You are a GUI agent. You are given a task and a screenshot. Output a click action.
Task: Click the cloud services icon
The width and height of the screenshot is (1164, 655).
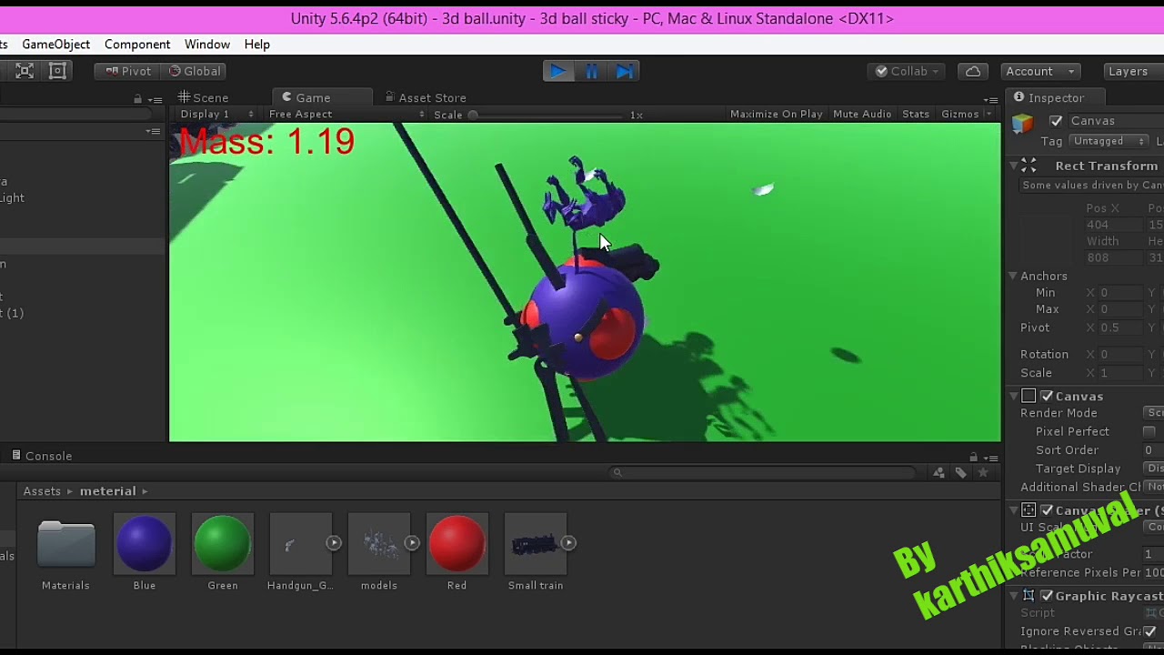(973, 71)
